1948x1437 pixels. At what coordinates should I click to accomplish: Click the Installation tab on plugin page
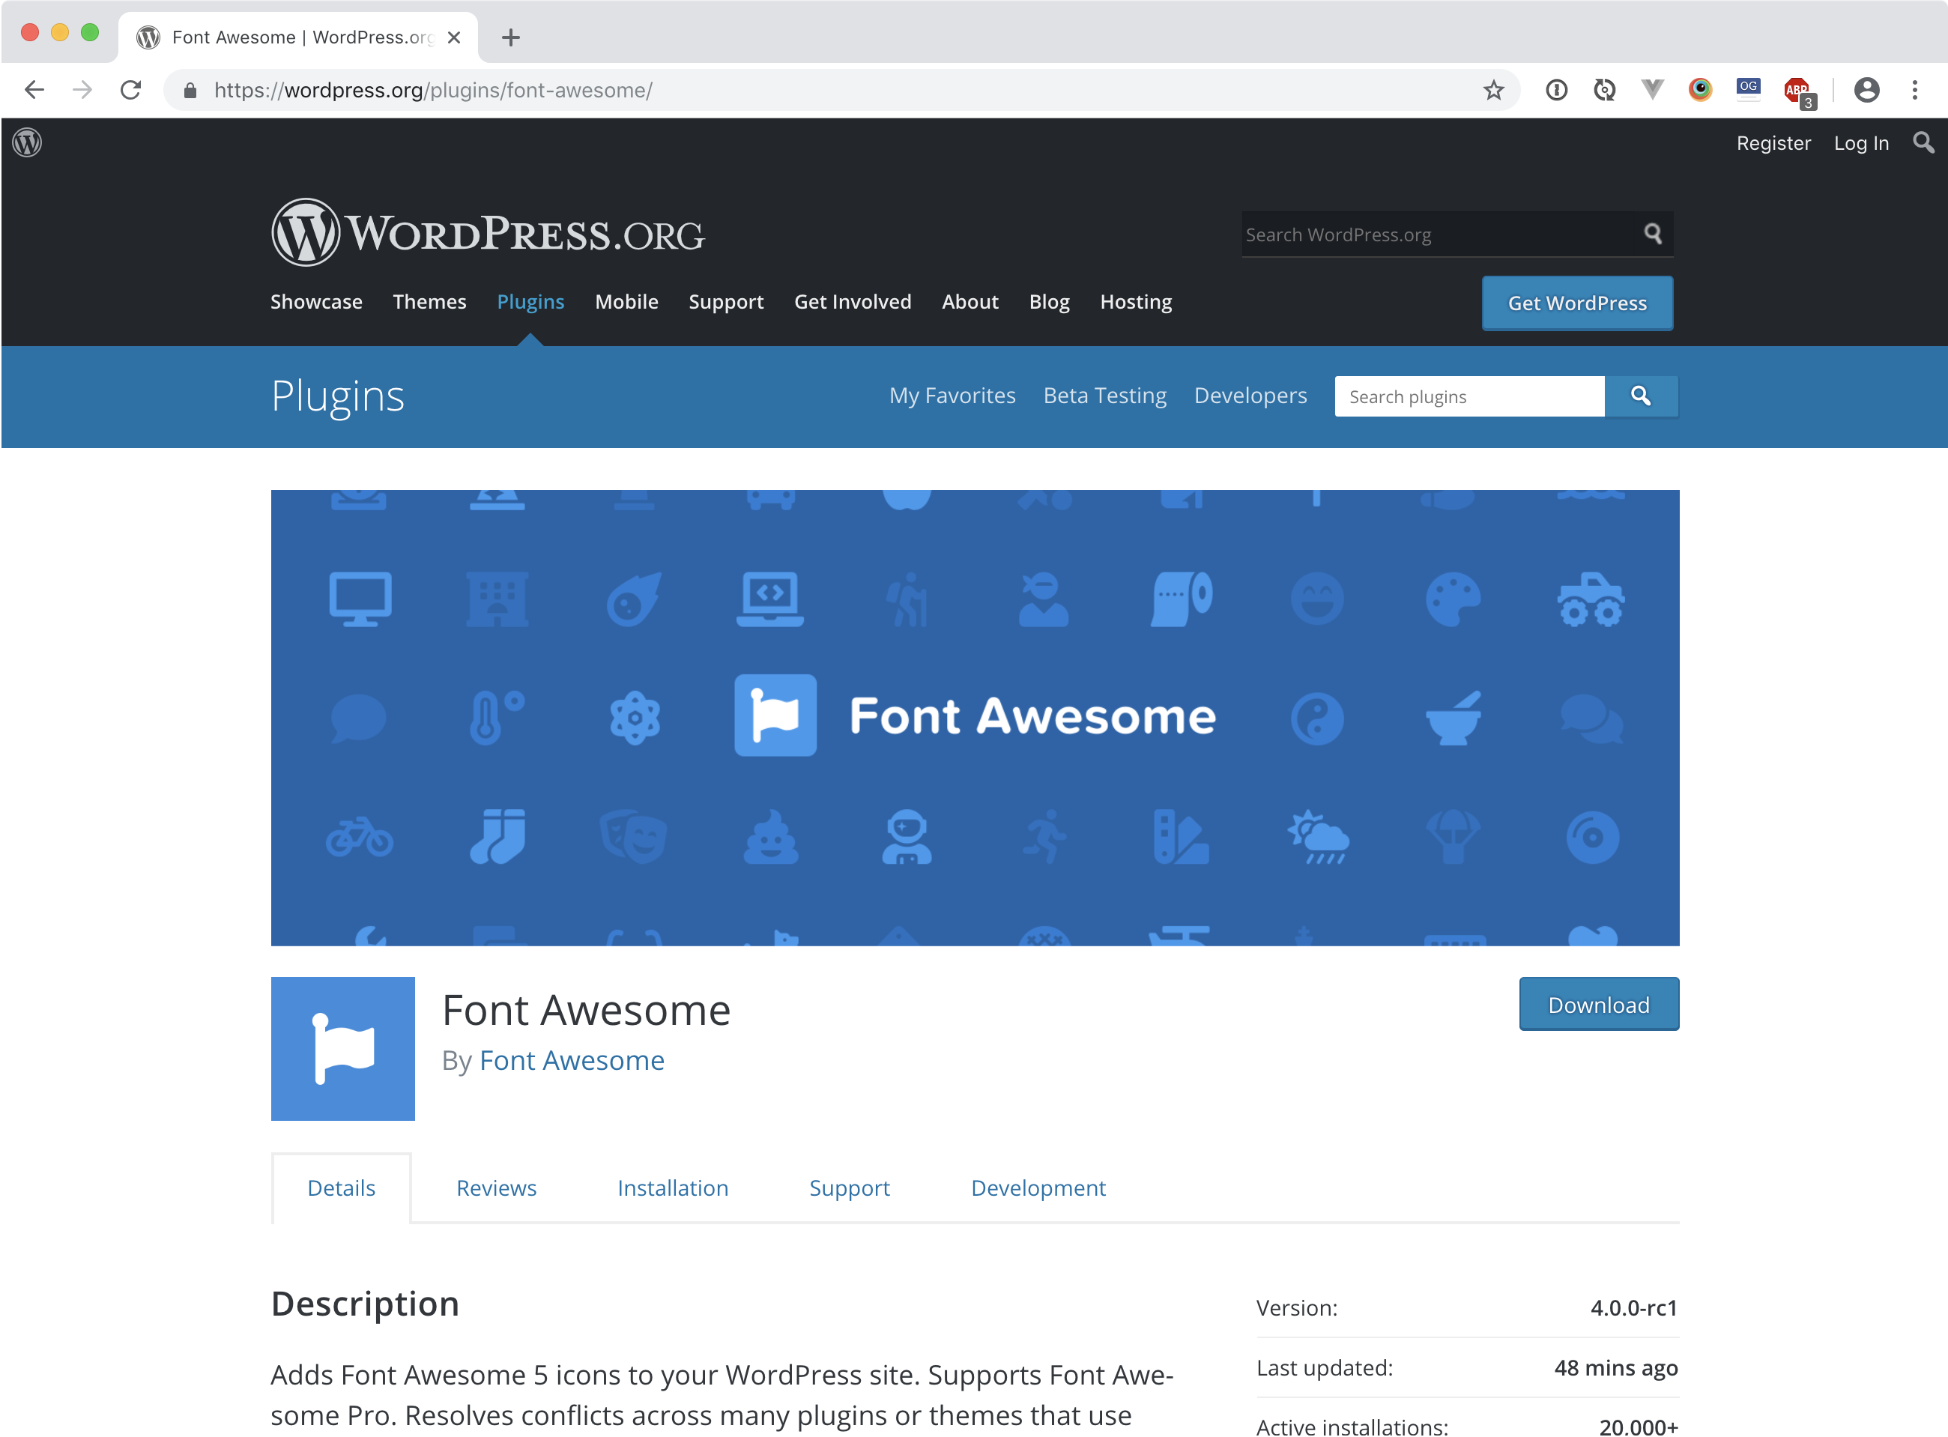[x=673, y=1188]
